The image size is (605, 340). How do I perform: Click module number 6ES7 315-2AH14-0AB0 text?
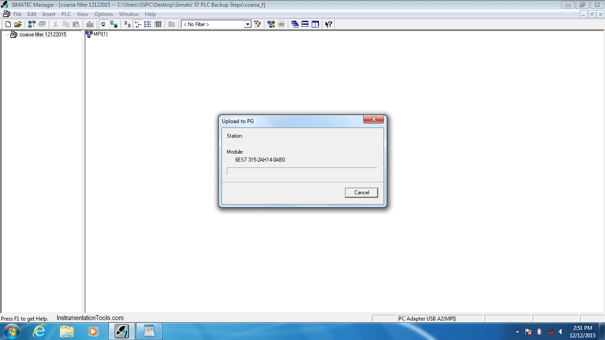[260, 160]
